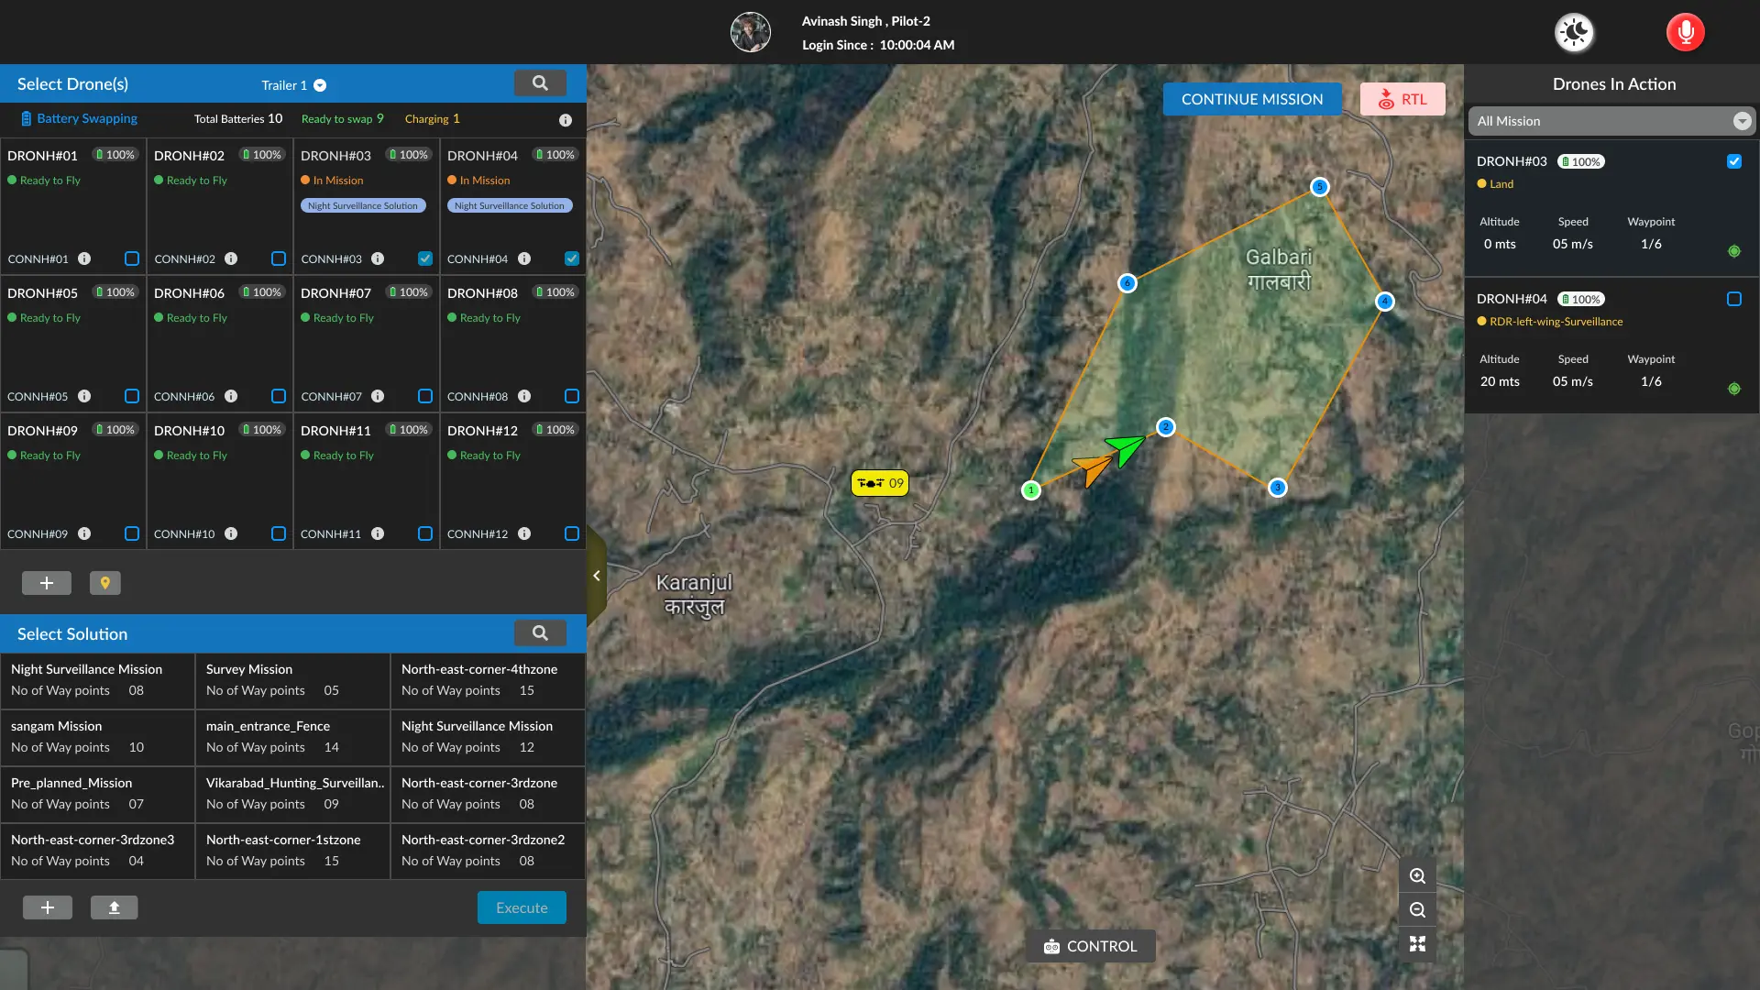Collapse the left side panel arrow
Viewport: 1760px width, 990px height.
[x=597, y=576]
